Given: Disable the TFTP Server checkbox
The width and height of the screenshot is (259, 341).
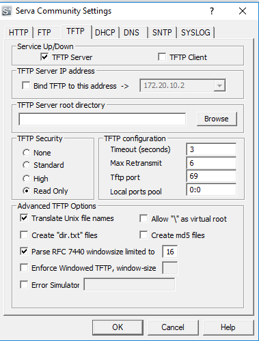Looking at the screenshot, I should [44, 57].
